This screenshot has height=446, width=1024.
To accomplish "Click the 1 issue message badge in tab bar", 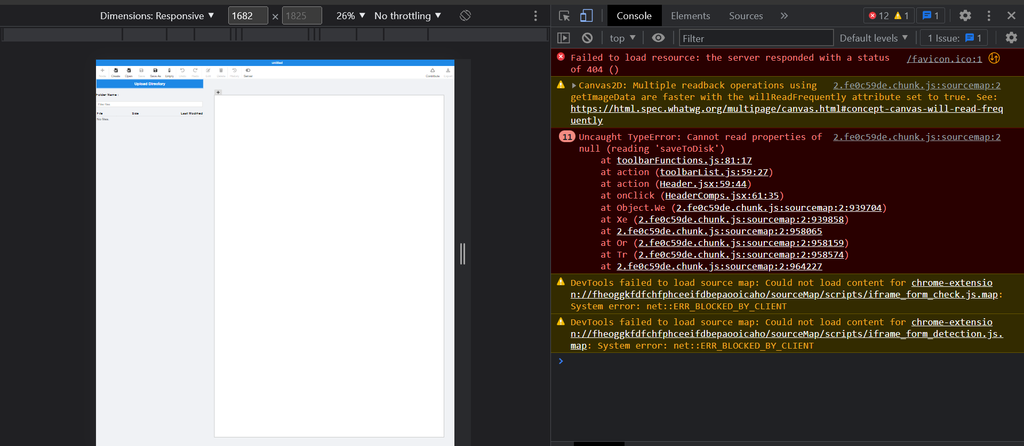I will click(x=931, y=16).
